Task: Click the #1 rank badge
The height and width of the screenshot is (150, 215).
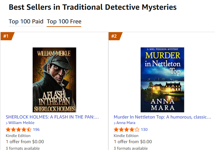Action: coord(6,36)
